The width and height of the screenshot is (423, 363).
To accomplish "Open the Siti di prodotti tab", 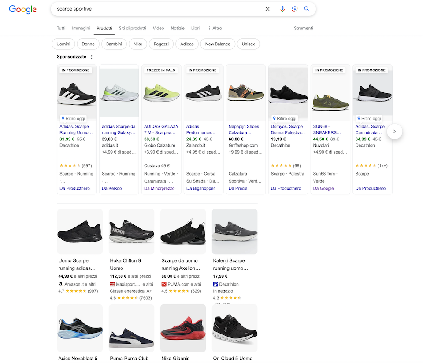I will click(x=133, y=28).
